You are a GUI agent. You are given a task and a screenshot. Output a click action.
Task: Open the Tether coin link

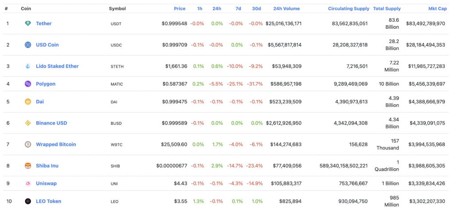tap(43, 23)
